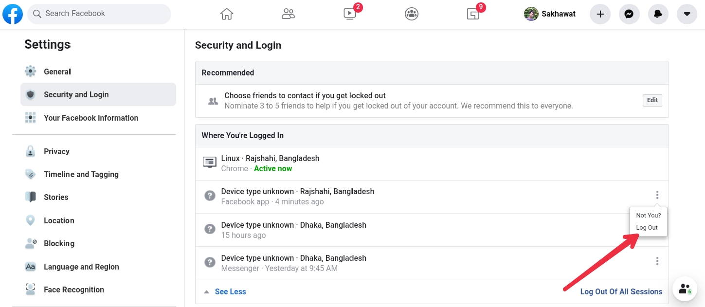The width and height of the screenshot is (705, 307).
Task: Open three-dot menu for Messenger Dhaka session
Action: pyautogui.click(x=657, y=261)
